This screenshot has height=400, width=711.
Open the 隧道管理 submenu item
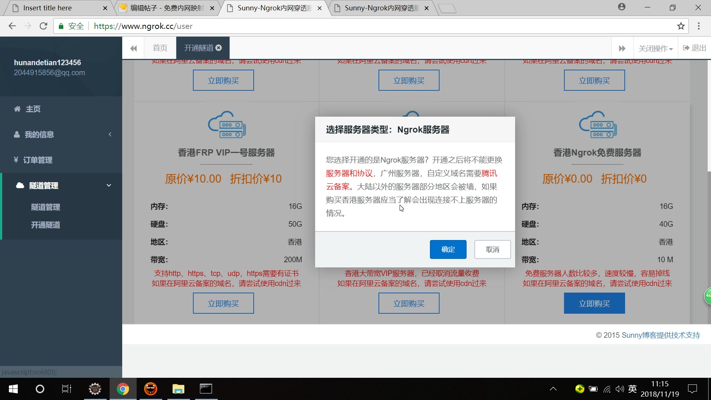(x=46, y=207)
